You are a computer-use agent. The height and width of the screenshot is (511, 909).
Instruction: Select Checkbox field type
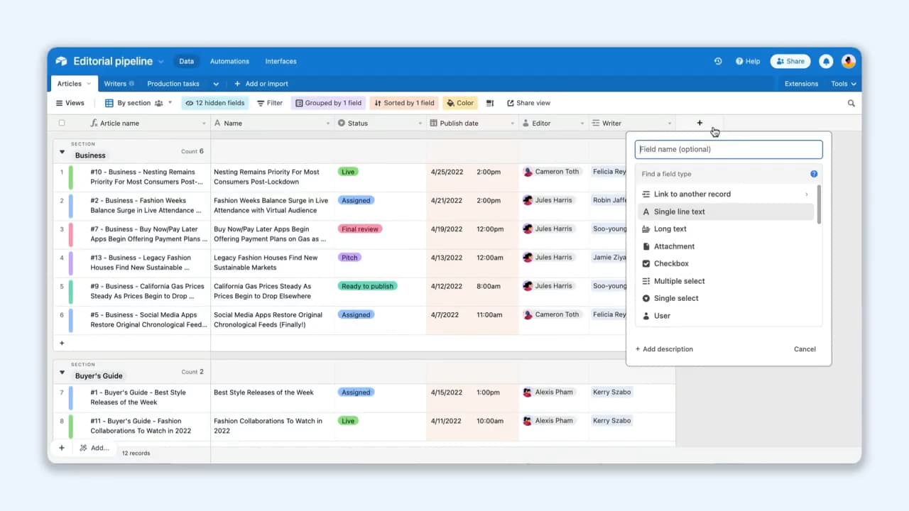pos(724,263)
